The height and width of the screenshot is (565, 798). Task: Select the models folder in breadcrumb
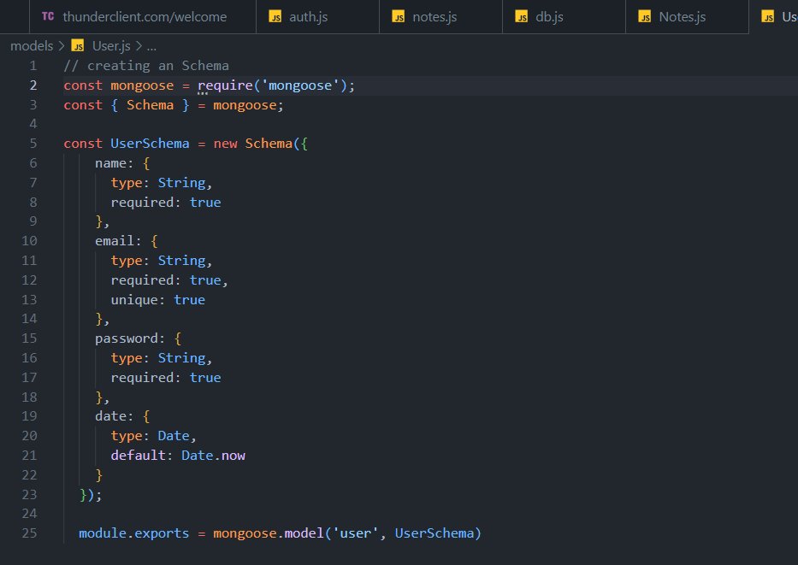coord(32,46)
